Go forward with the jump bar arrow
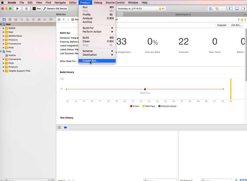 pyautogui.click(x=68, y=20)
